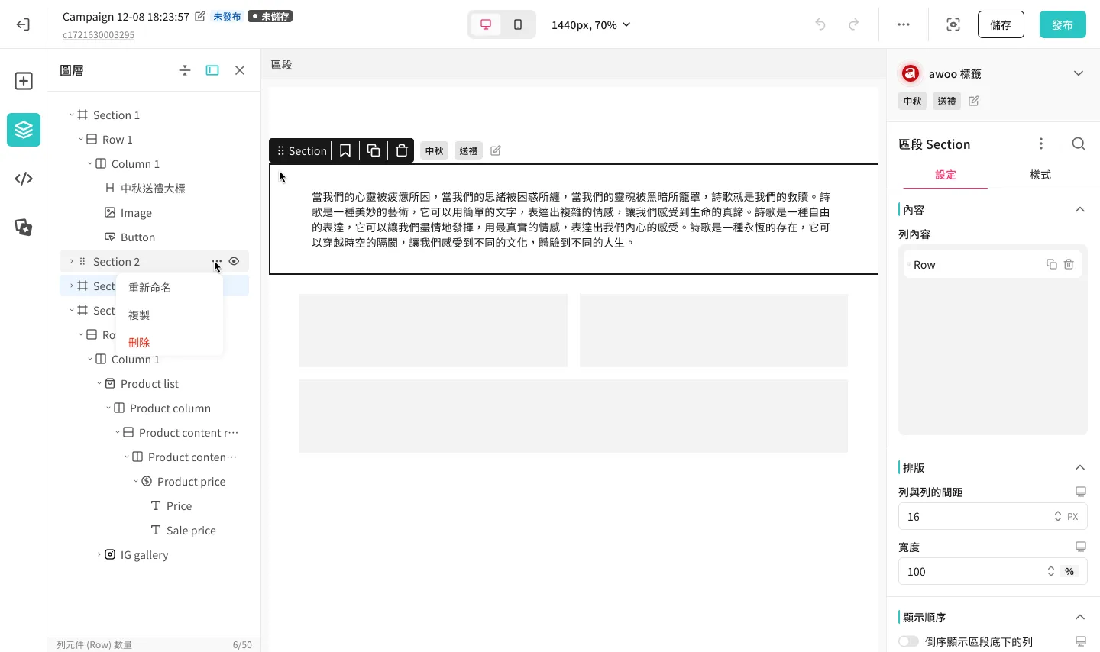Search in the section settings
This screenshot has height=652, width=1100.
1079,144
